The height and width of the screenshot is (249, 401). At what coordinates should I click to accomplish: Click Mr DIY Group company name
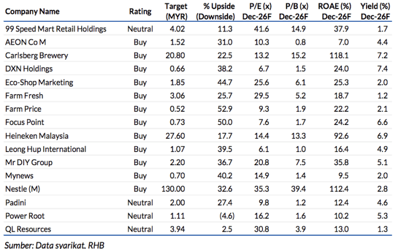tap(27, 162)
